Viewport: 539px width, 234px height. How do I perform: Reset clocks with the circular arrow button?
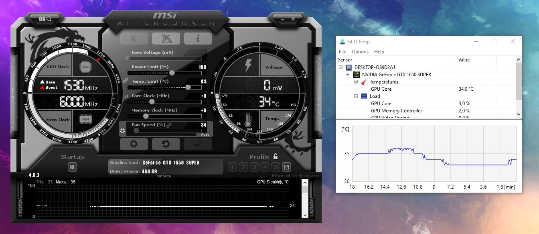click(166, 144)
